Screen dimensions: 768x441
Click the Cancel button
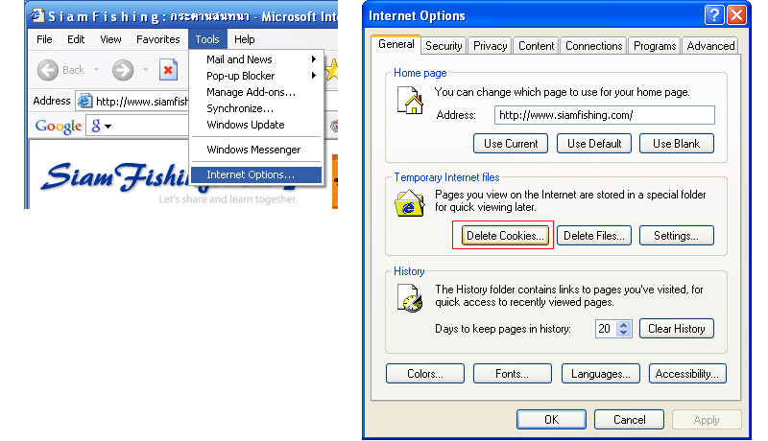pos(630,420)
